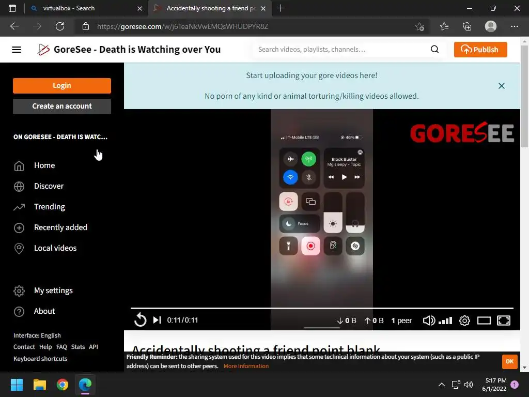Show hidden system tray icons
The image size is (529, 397).
pyautogui.click(x=441, y=385)
